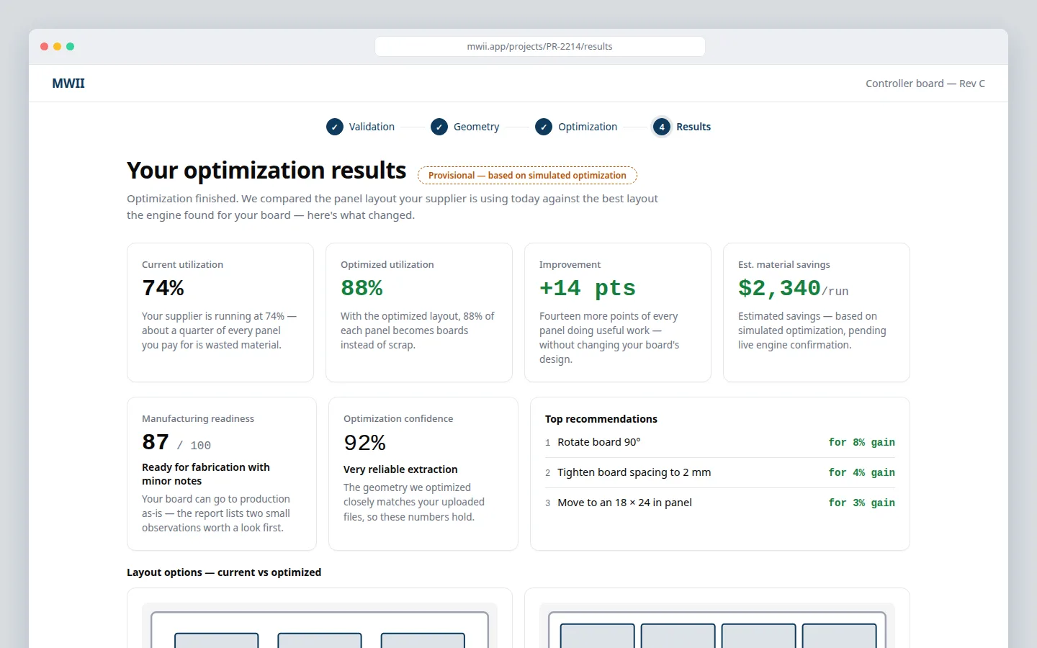Select the $2,340 material savings value
1037x648 pixels.
coord(780,288)
